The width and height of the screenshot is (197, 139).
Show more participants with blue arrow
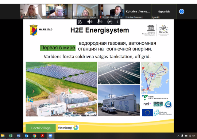[182, 12]
